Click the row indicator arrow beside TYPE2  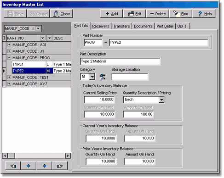pyautogui.click(x=4, y=71)
